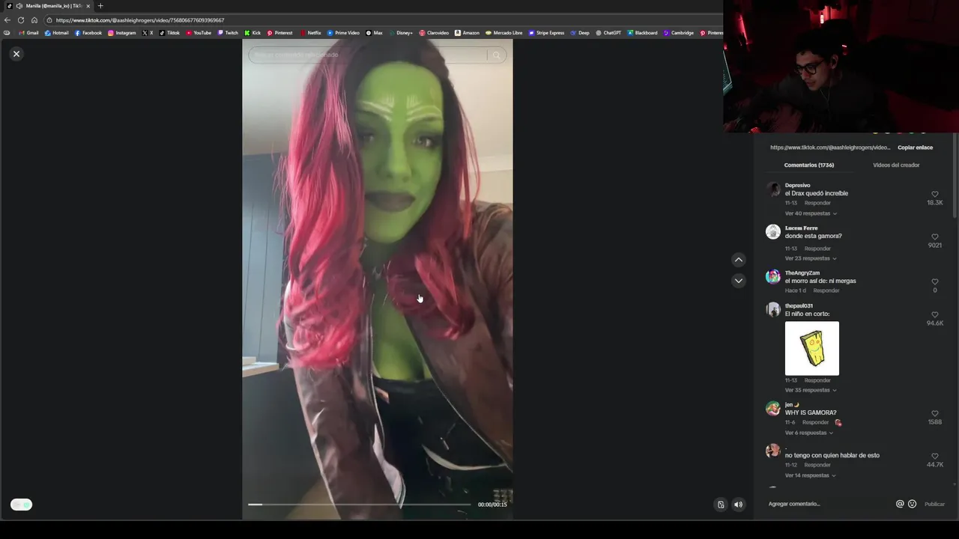Go to the browser home page icon
Screen dimensions: 959x539
34,20
